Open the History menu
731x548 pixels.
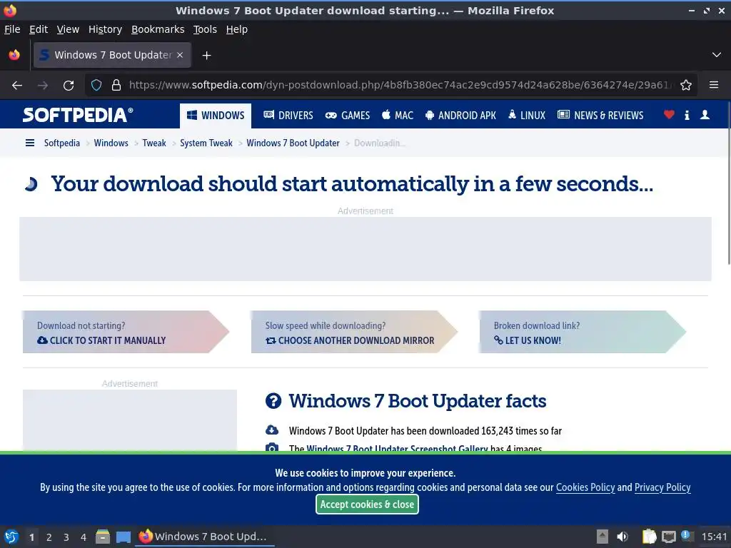[106, 29]
